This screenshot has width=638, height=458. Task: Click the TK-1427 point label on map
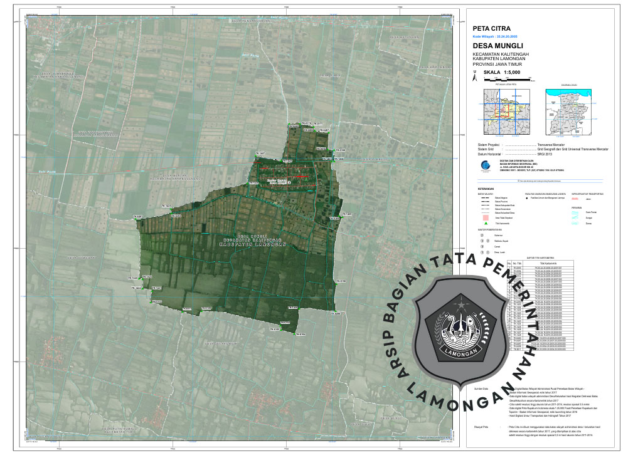[x=260, y=153]
